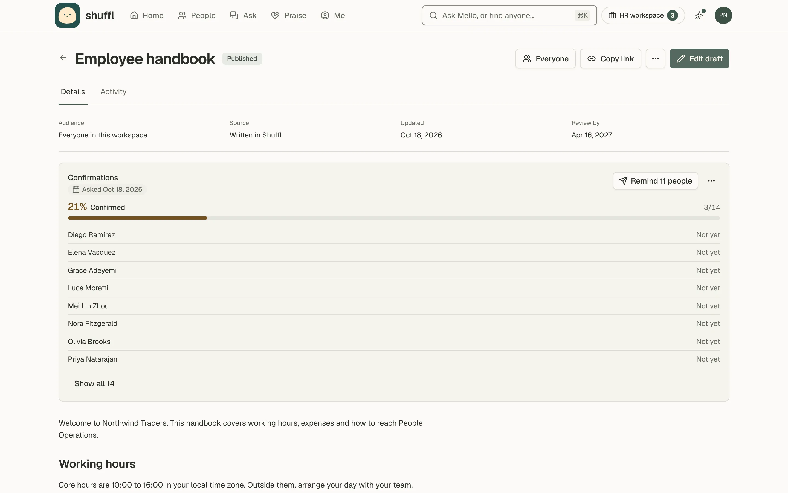Screen dimensions: 788x493
Task: Click the Review by date Apr 16, 2027
Action: 592,135
